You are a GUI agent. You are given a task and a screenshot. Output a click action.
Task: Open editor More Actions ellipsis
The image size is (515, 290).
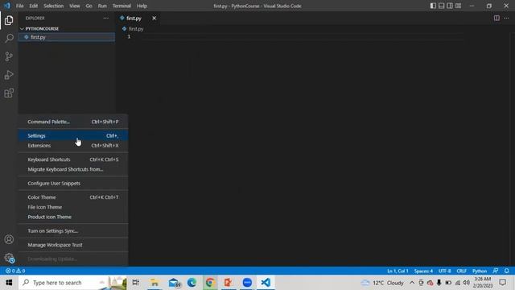click(506, 18)
